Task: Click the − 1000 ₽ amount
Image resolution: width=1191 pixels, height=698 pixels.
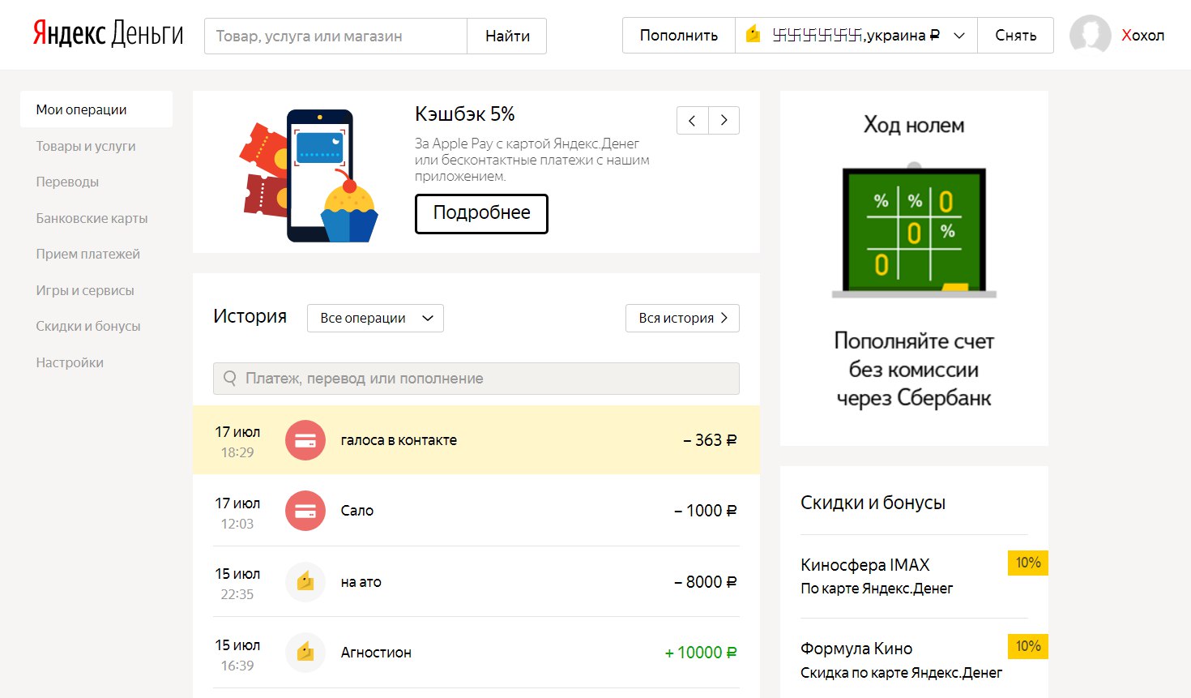Action: coord(705,511)
